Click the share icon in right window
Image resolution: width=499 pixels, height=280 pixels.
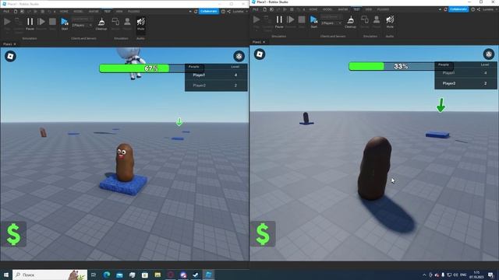tap(478, 9)
